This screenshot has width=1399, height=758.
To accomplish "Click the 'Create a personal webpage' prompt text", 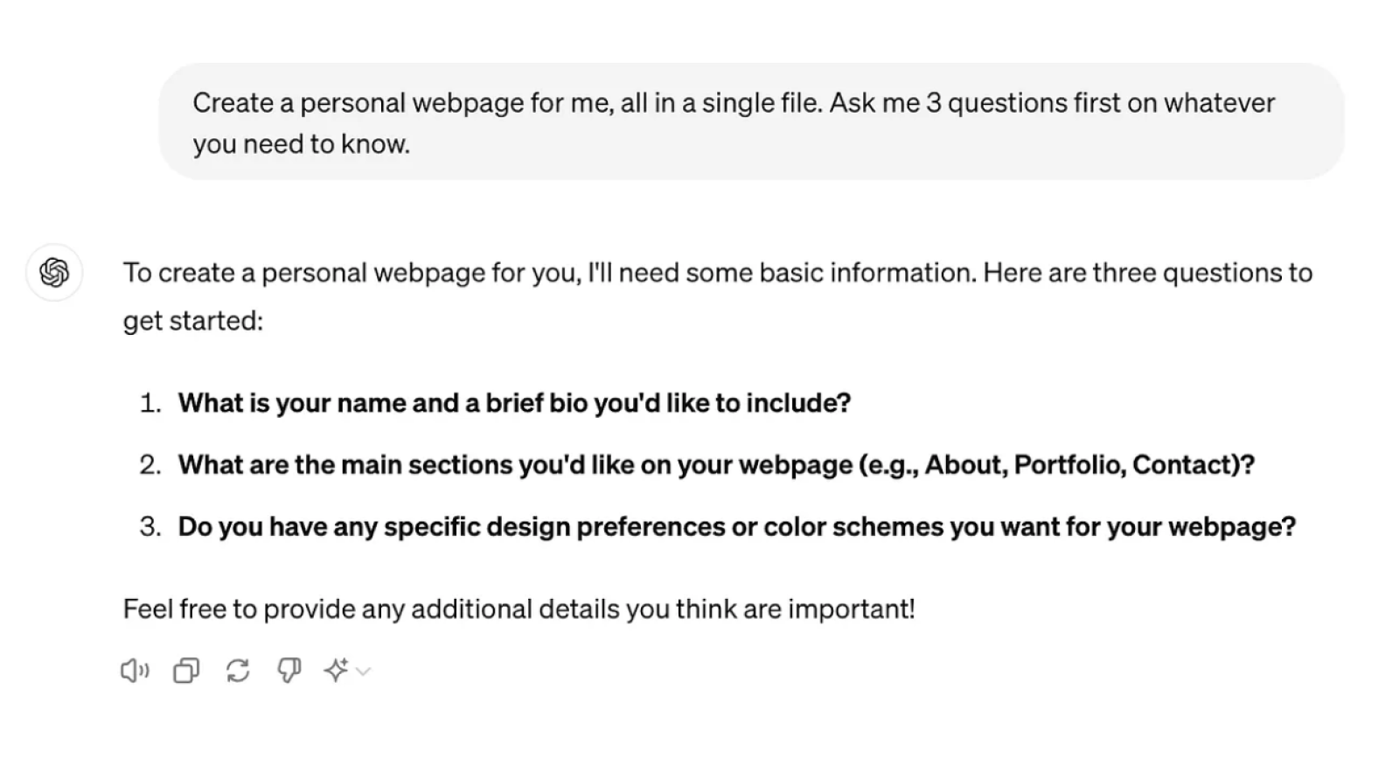I will (x=733, y=102).
